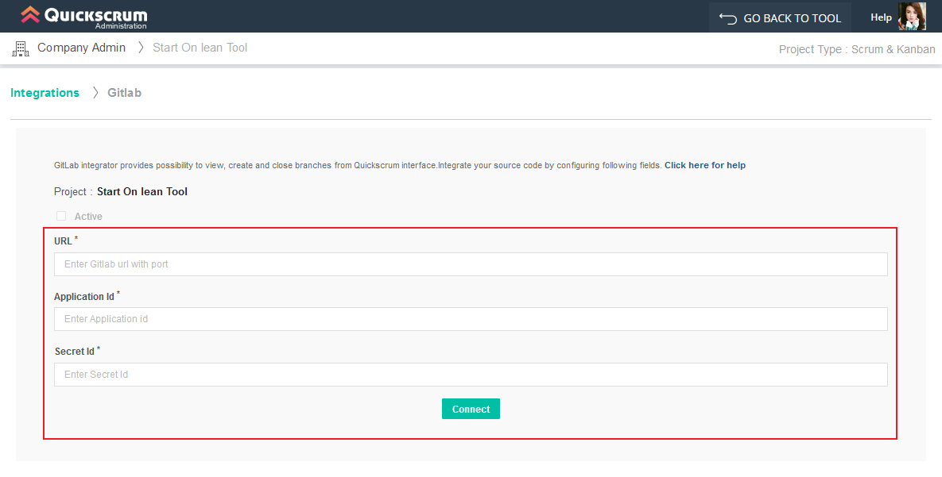Focus the Secret Id input field
942x477 pixels.
[x=471, y=375]
